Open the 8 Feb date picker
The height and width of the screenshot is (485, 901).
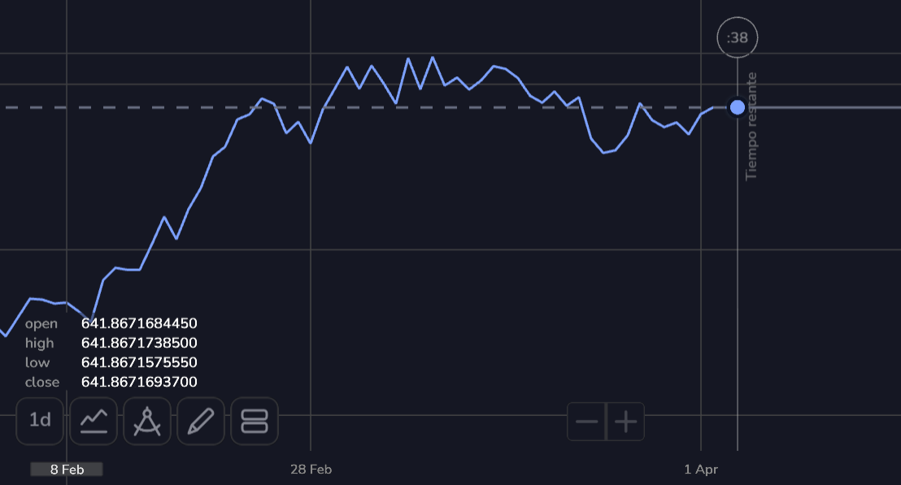coord(65,469)
